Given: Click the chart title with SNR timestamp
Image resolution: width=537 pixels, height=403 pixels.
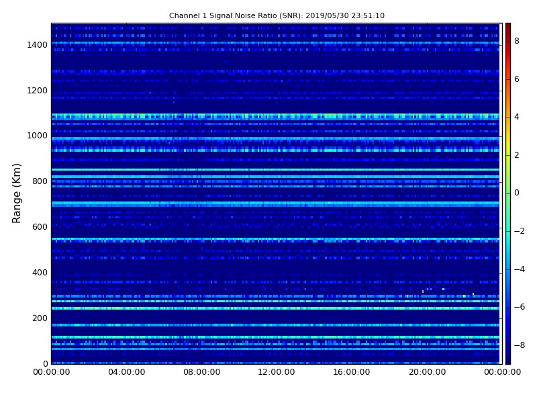Looking at the screenshot, I should [x=277, y=15].
